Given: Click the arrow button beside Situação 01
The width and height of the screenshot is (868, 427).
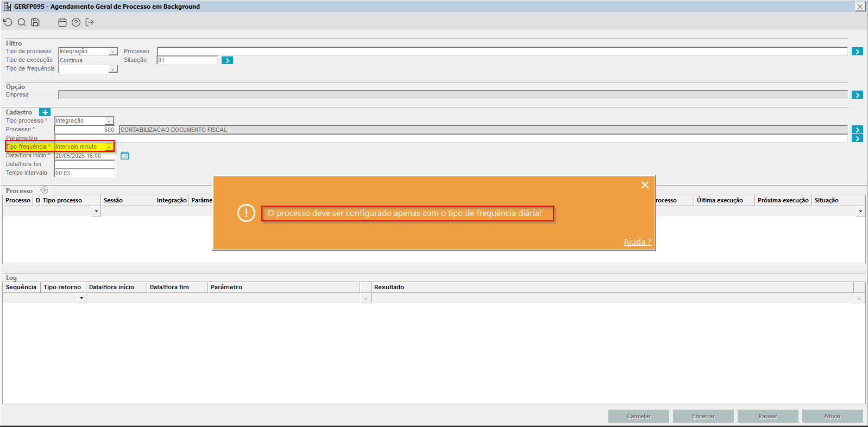Looking at the screenshot, I should click(228, 60).
